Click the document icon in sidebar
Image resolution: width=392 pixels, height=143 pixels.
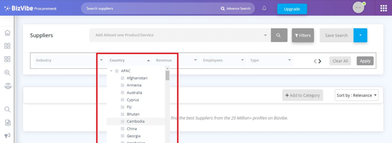[8, 122]
